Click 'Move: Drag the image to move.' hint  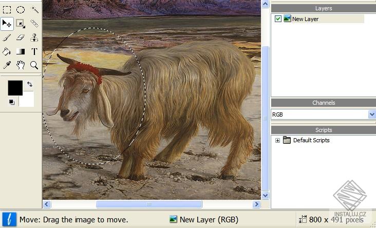[x=74, y=220]
